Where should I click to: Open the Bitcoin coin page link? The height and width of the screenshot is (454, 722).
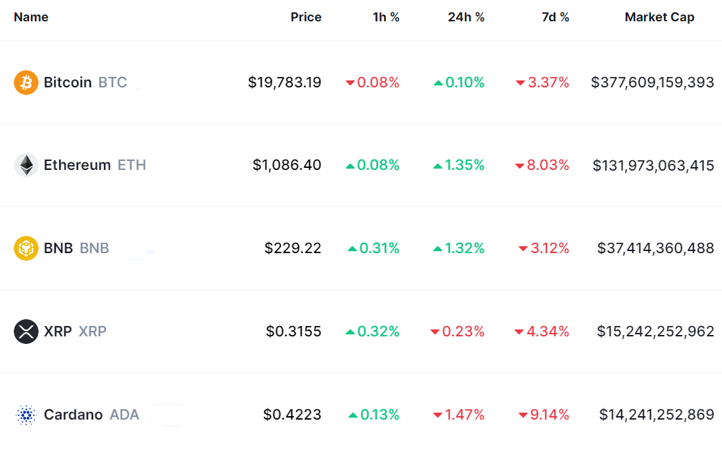coord(68,83)
